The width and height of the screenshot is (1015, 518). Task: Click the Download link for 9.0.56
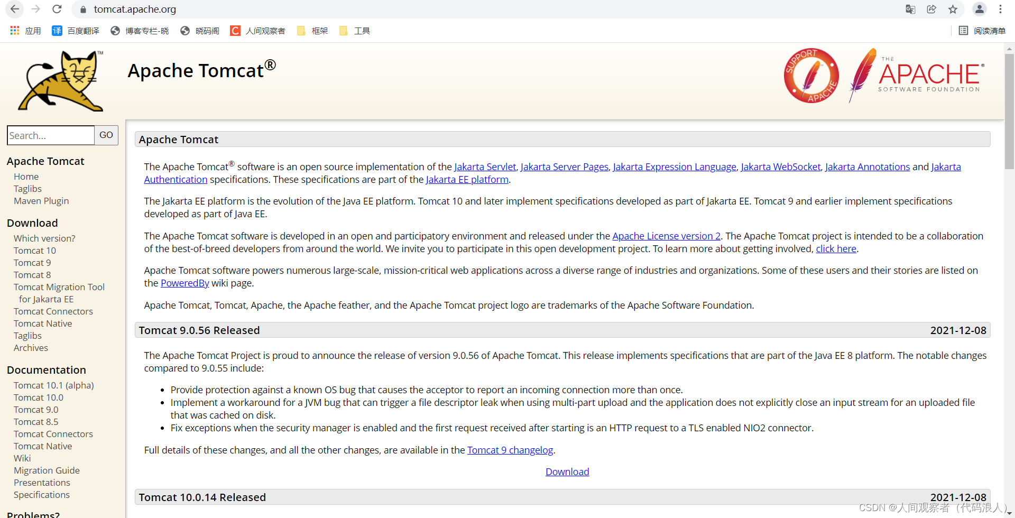point(567,472)
